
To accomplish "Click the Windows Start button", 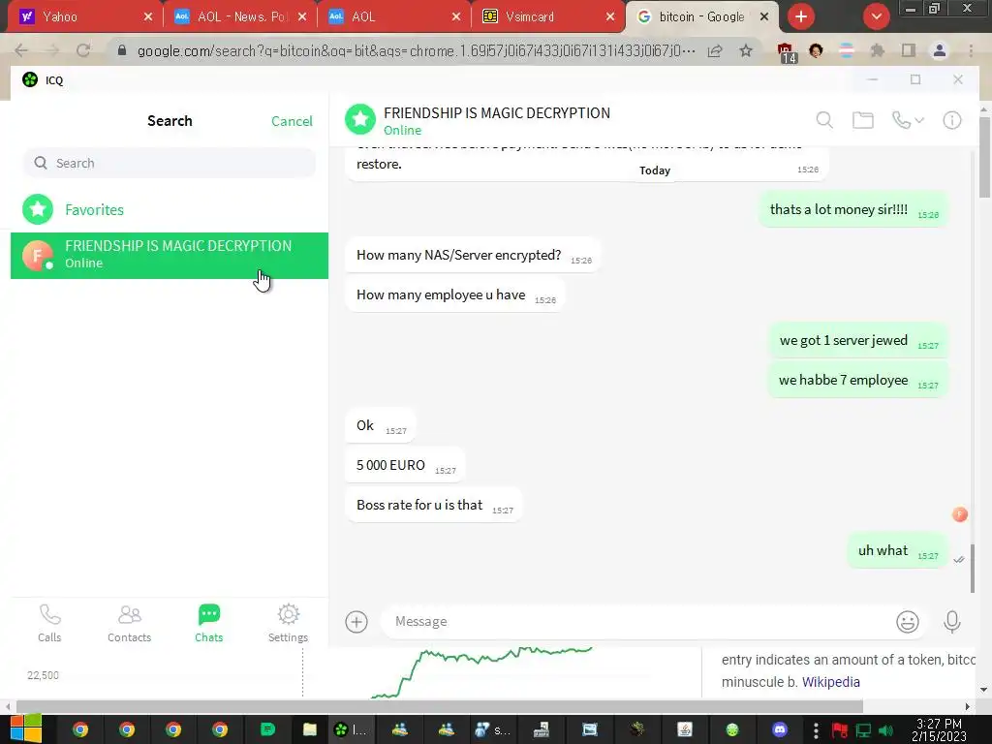I will [x=26, y=729].
